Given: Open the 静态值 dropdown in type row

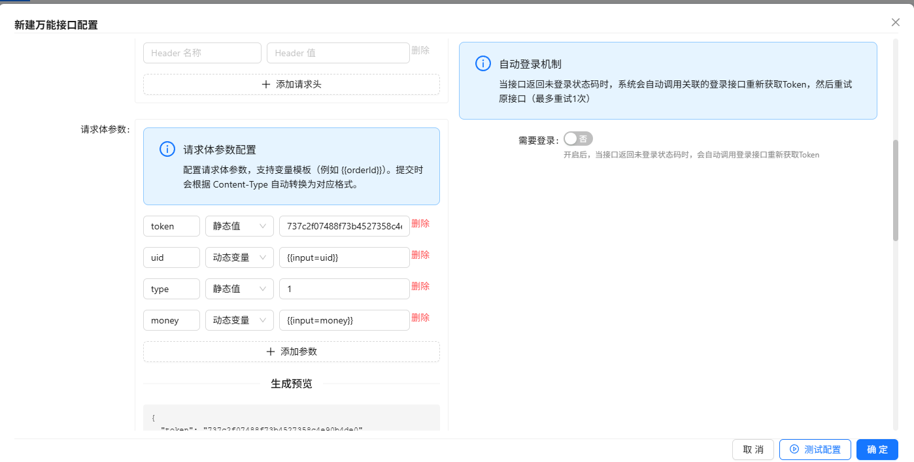Looking at the screenshot, I should pos(239,289).
